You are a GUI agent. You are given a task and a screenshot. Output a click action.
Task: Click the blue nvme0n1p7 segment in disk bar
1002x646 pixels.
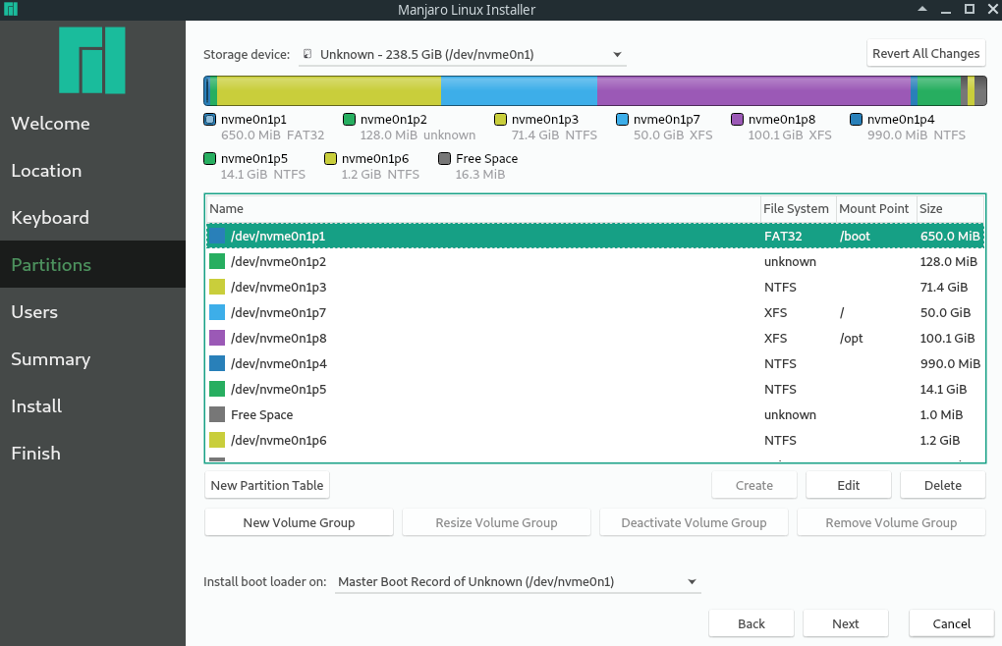click(519, 90)
